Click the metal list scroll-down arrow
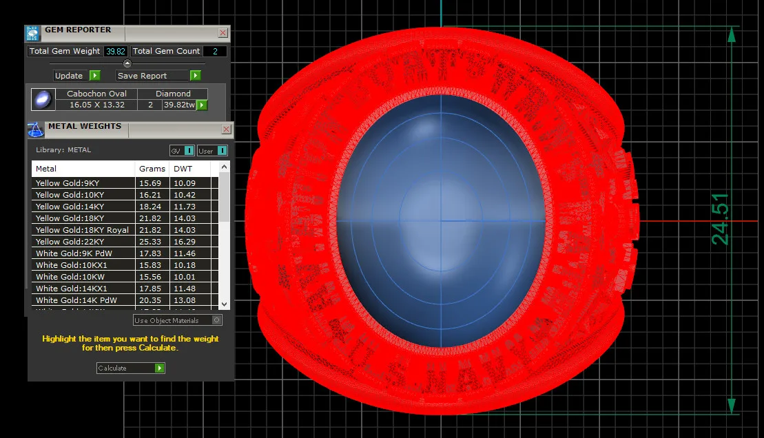The image size is (764, 438). [224, 304]
